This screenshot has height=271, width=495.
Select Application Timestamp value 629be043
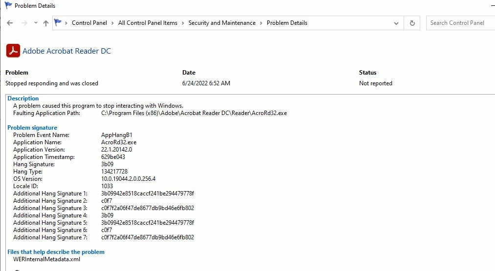[113, 157]
